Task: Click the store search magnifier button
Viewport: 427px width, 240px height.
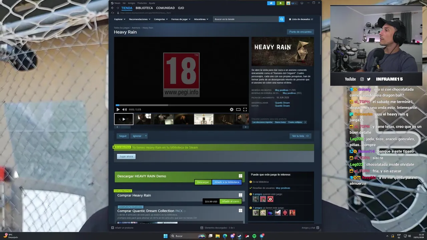Action: [x=282, y=19]
